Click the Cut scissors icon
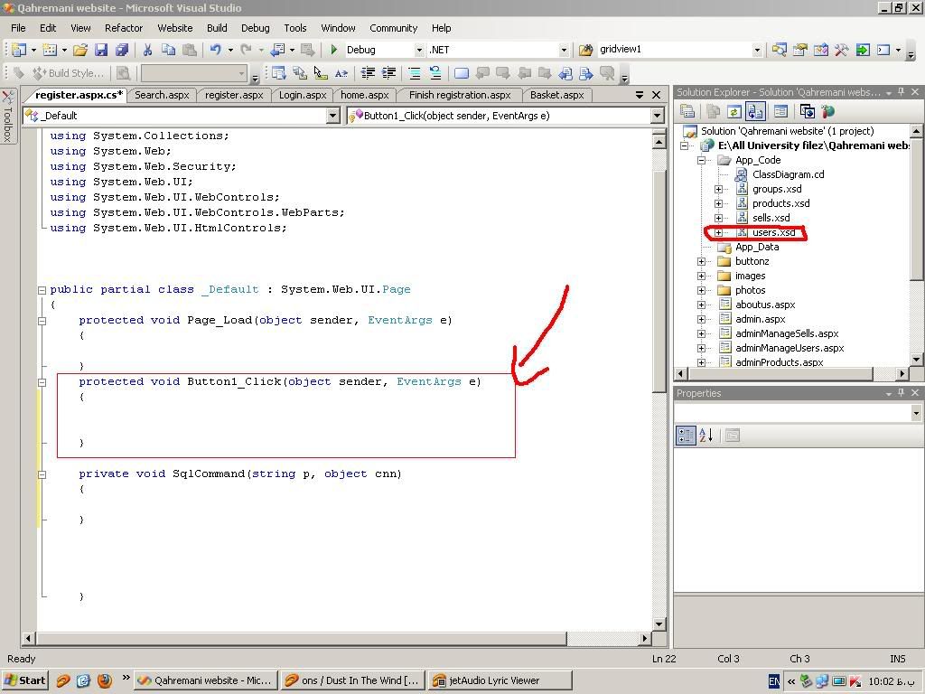Screen dimensions: 925x694 coord(147,50)
